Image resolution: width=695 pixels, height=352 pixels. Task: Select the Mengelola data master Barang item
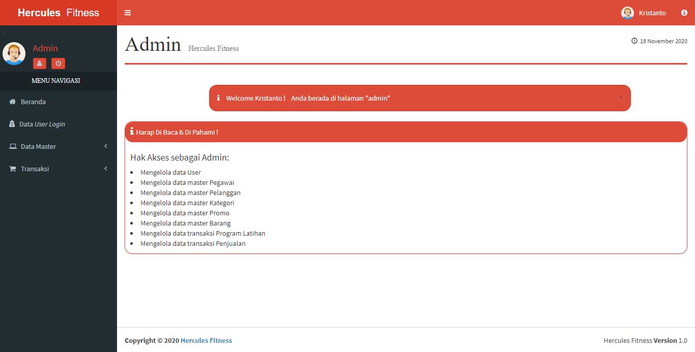tap(185, 223)
